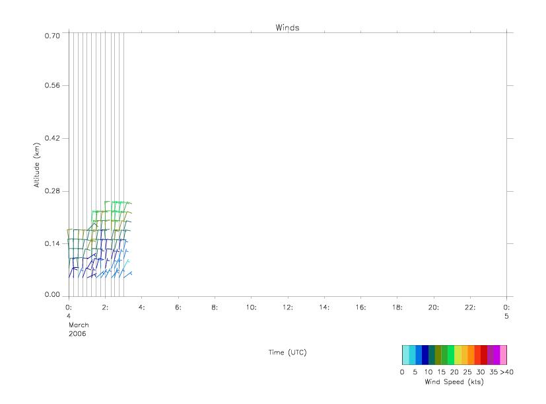The image size is (546, 404).
Task: Click the "15" legend label
Action: click(x=441, y=372)
